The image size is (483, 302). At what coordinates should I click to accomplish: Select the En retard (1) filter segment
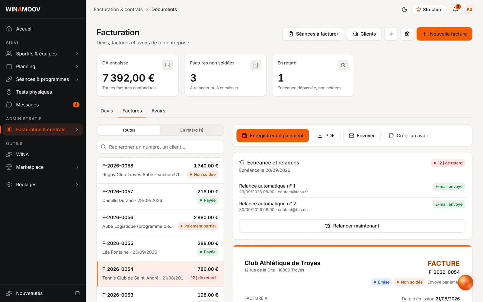tap(192, 130)
